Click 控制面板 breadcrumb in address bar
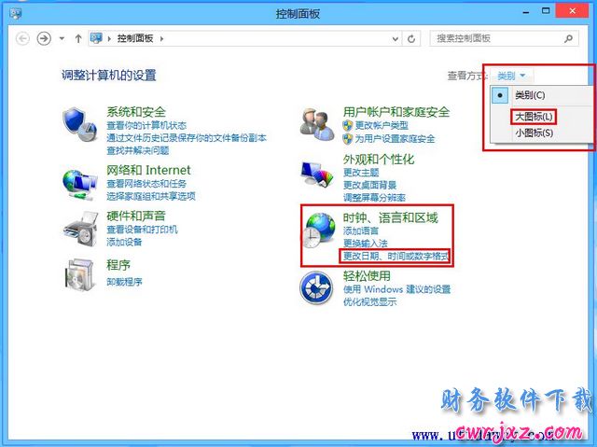 point(135,38)
